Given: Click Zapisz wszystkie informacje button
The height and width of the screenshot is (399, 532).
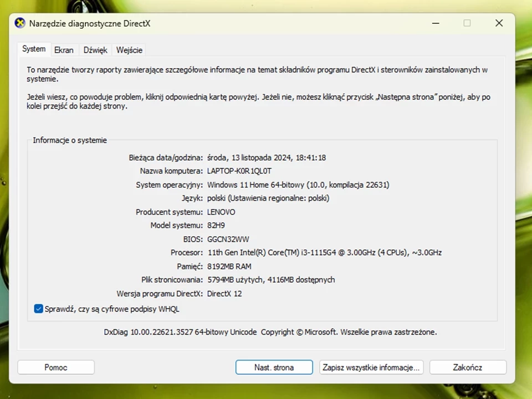Looking at the screenshot, I should (x=371, y=367).
